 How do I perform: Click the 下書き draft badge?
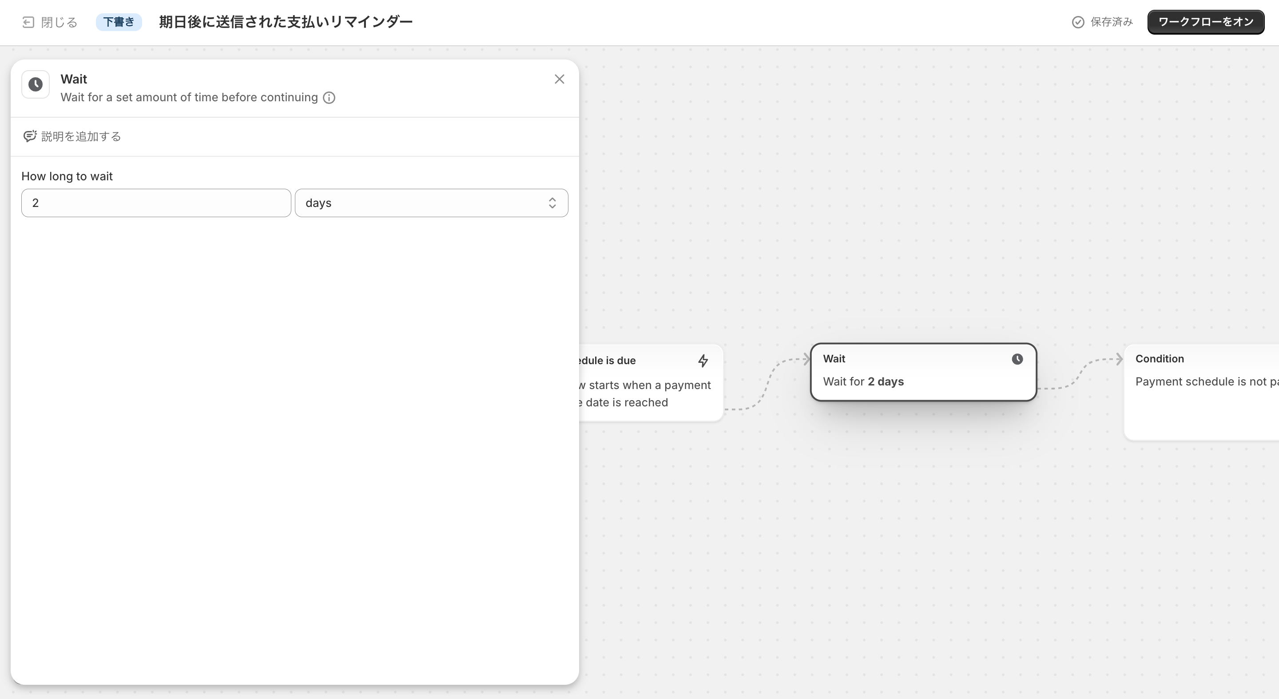tap(119, 22)
